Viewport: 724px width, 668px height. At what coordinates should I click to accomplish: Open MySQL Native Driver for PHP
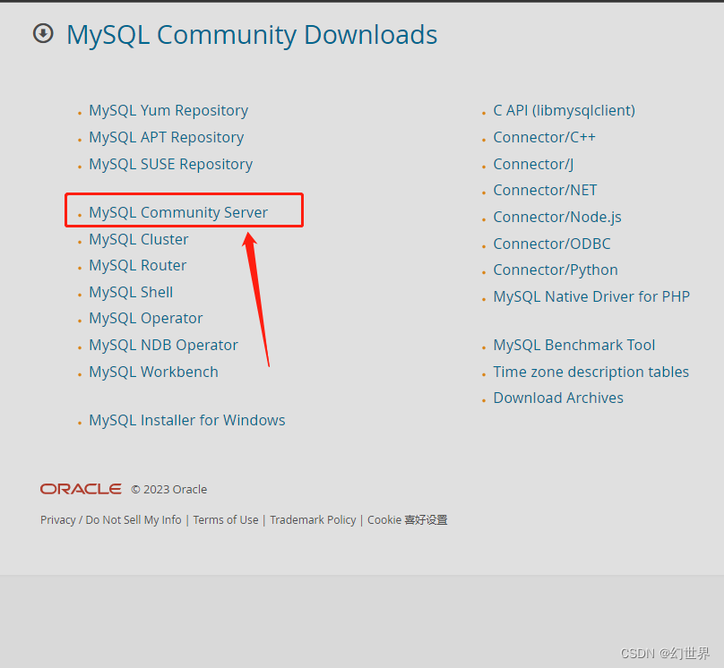click(591, 296)
